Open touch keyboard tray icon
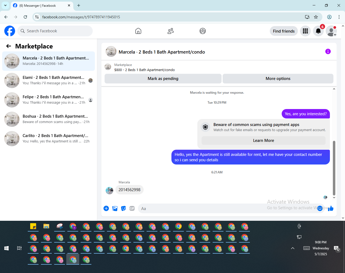The width and height of the screenshot is (345, 273). pos(306,248)
